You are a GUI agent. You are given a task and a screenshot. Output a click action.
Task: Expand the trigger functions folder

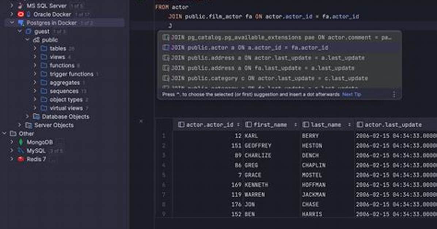35,74
